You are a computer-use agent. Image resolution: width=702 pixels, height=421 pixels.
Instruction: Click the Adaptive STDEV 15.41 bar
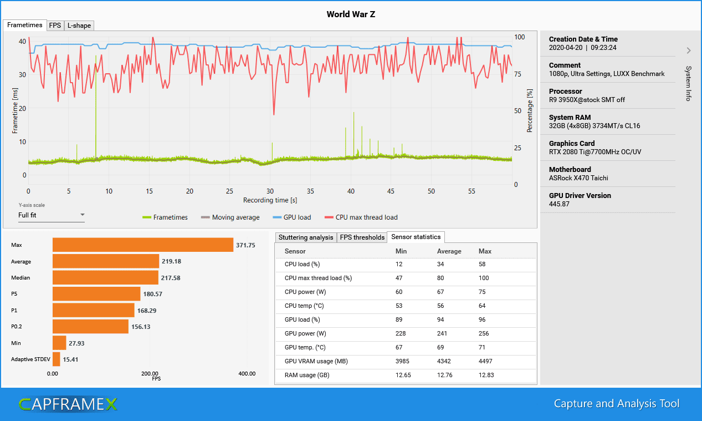(56, 359)
